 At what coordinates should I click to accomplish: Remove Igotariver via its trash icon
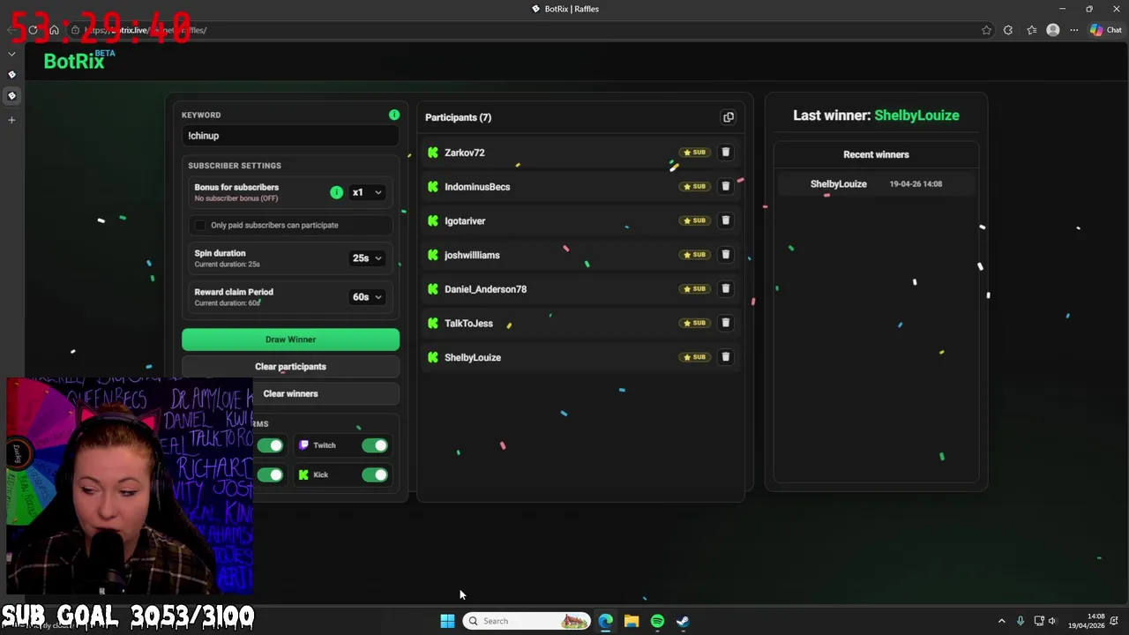click(726, 220)
